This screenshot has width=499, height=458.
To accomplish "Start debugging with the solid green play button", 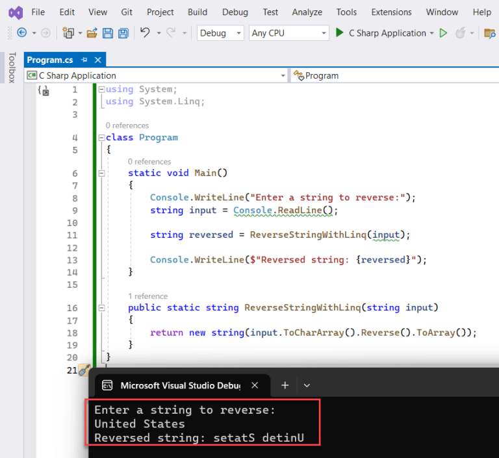I will [x=340, y=32].
